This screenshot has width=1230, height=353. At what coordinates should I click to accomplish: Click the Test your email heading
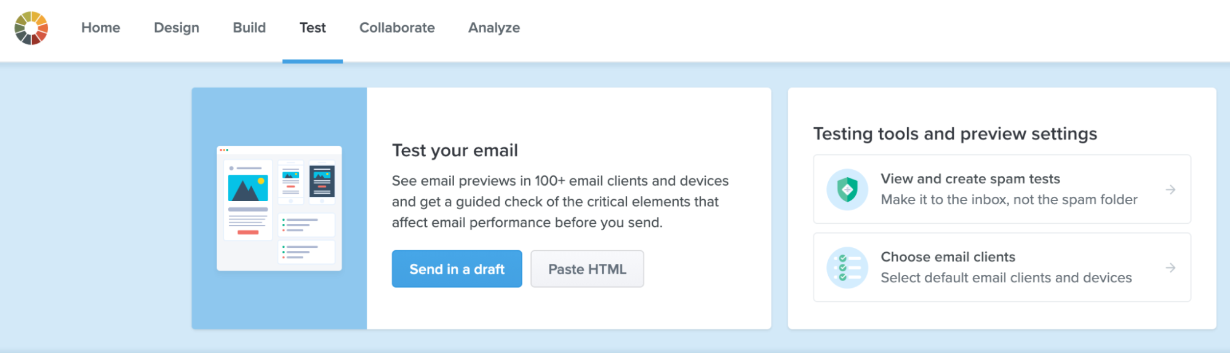click(455, 151)
